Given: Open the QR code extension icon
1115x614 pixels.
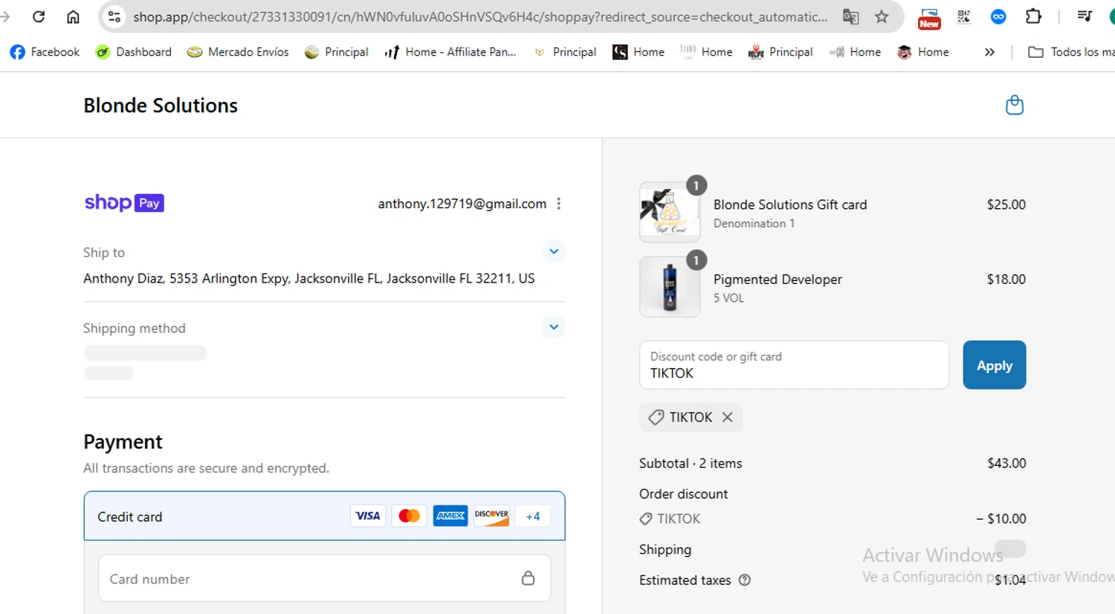Looking at the screenshot, I should 964,16.
